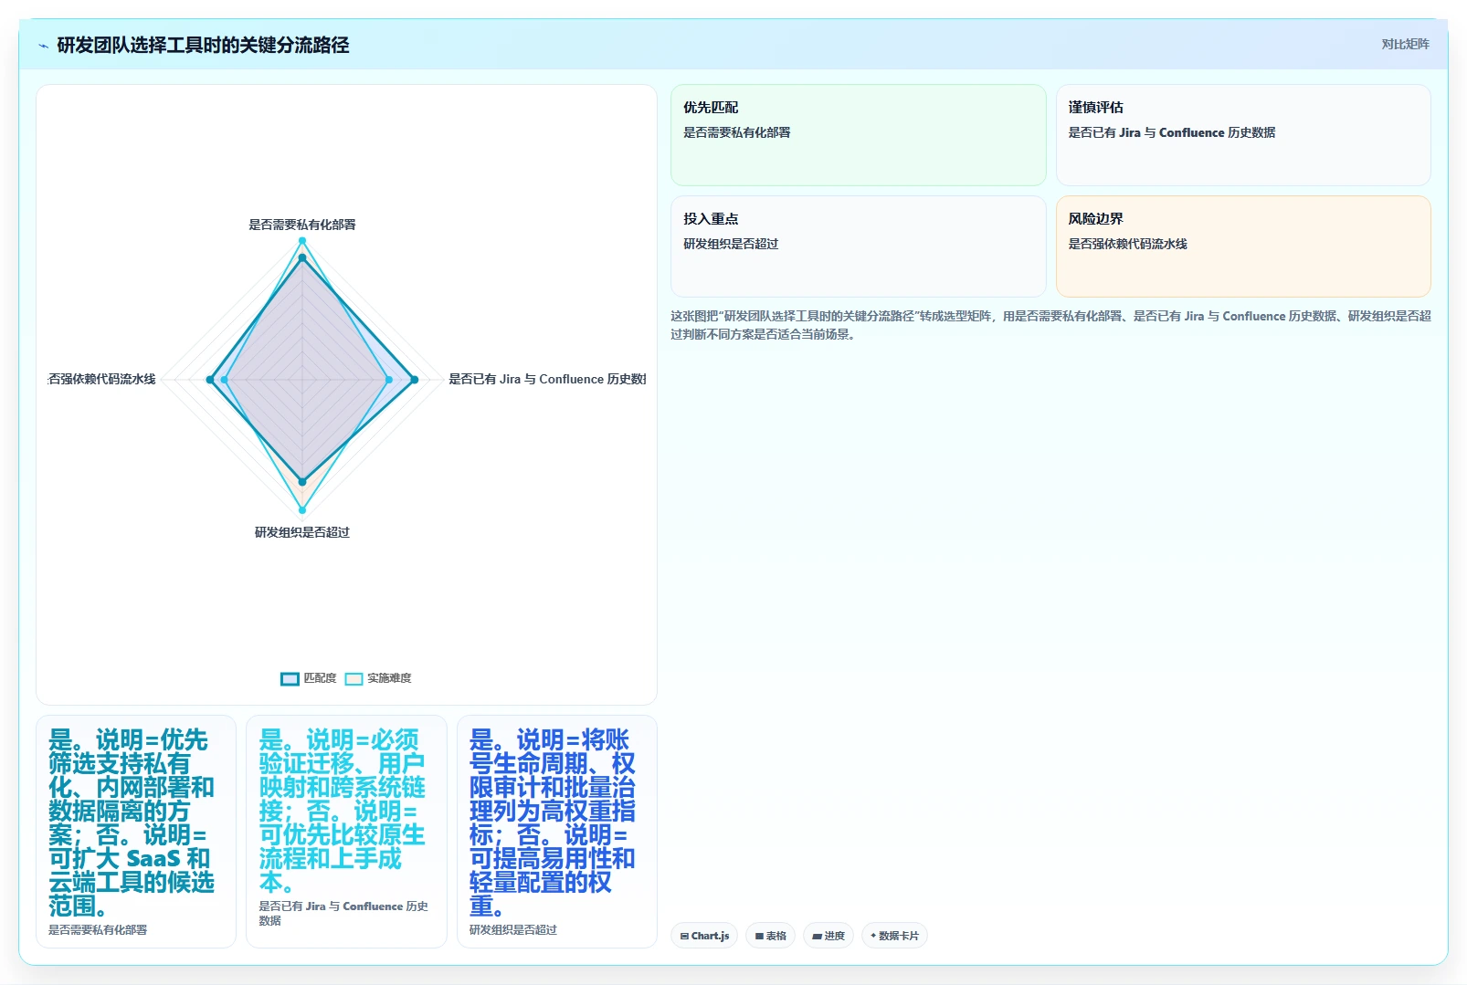Select the 数据卡片 tag

coord(894,936)
